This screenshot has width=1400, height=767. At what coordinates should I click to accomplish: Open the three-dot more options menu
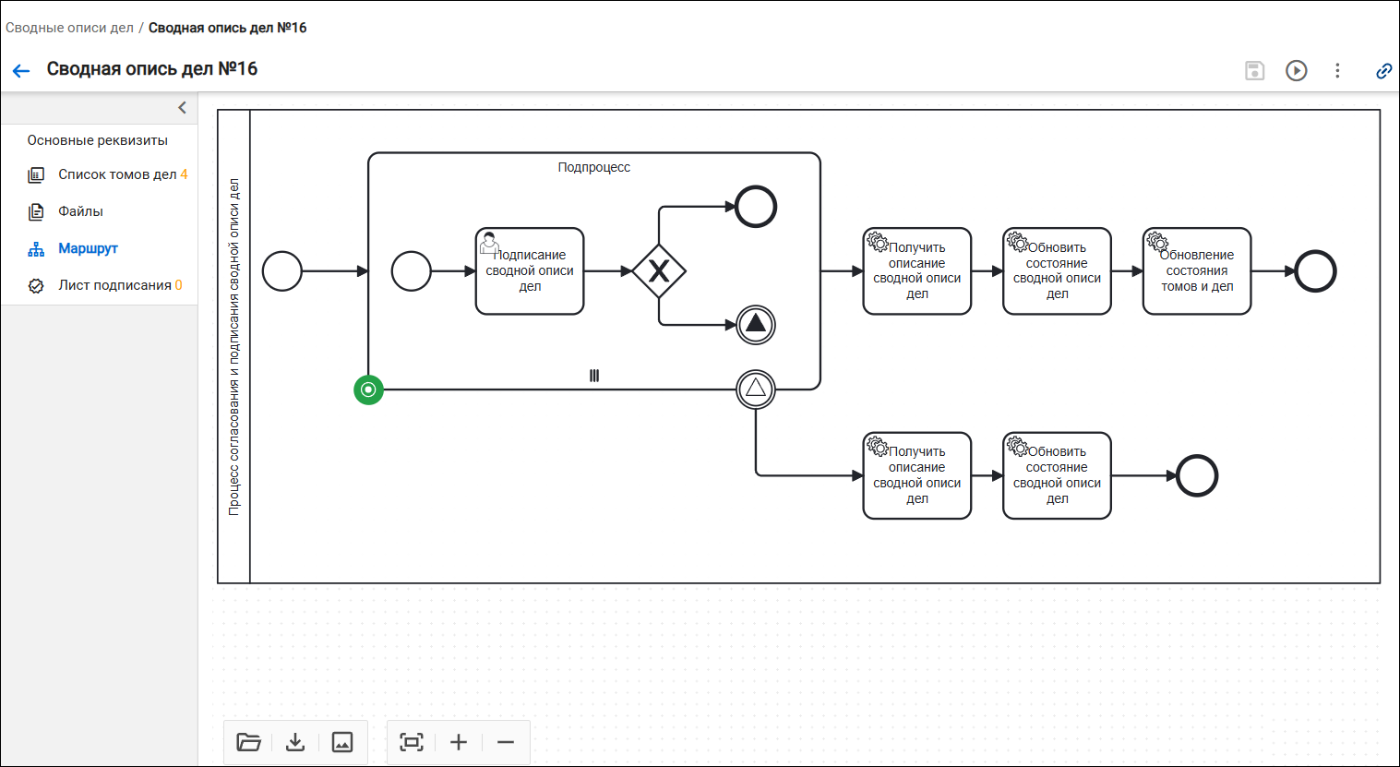click(x=1337, y=70)
